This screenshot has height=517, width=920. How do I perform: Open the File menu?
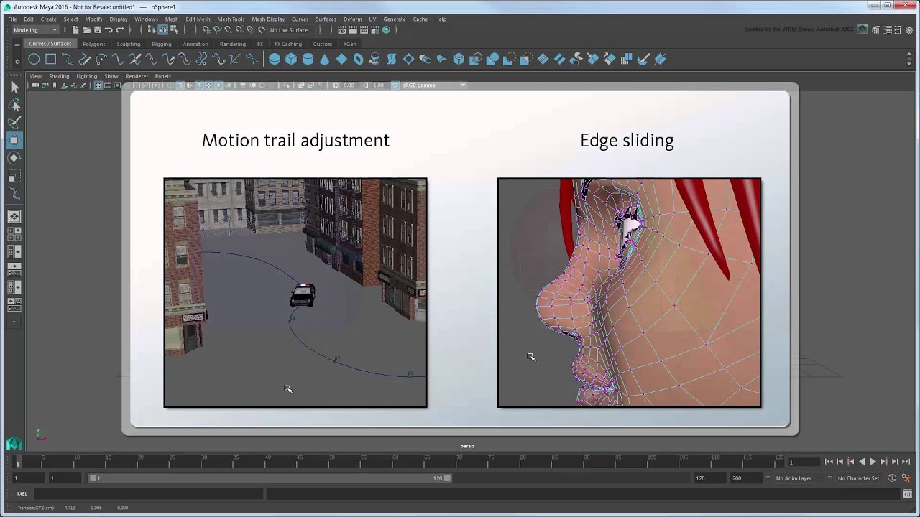tap(12, 19)
